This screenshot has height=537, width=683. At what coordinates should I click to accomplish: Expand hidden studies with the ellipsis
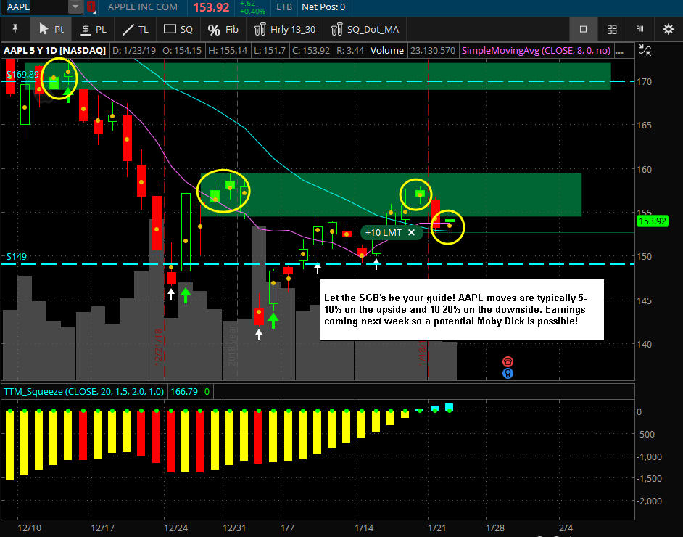618,51
